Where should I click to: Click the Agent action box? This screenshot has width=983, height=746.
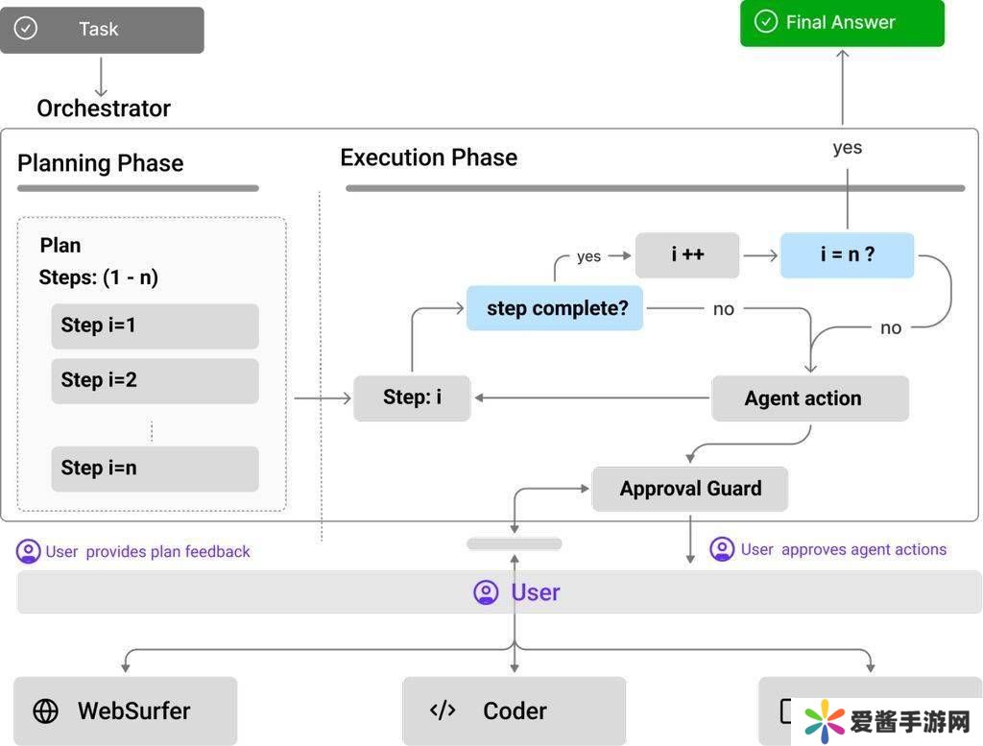point(809,398)
